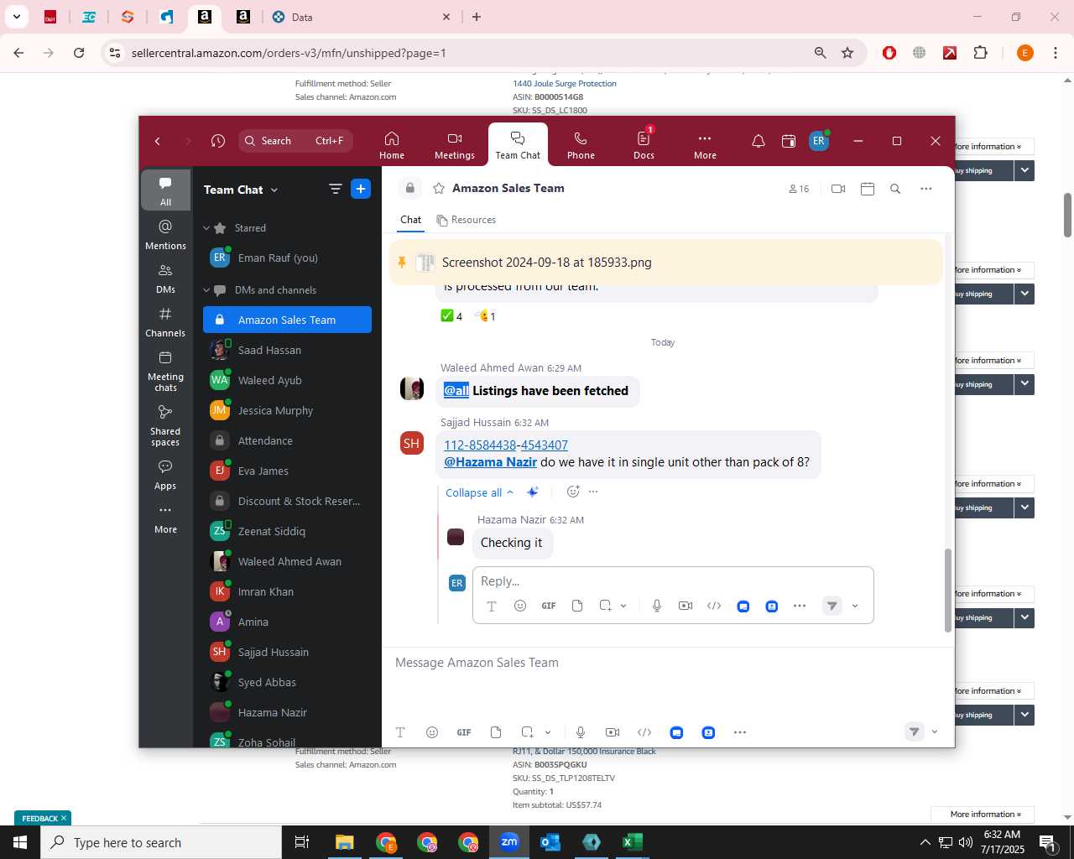This screenshot has width=1074, height=859.
Task: Expand the reply screenshot options arrow
Action: [x=623, y=606]
